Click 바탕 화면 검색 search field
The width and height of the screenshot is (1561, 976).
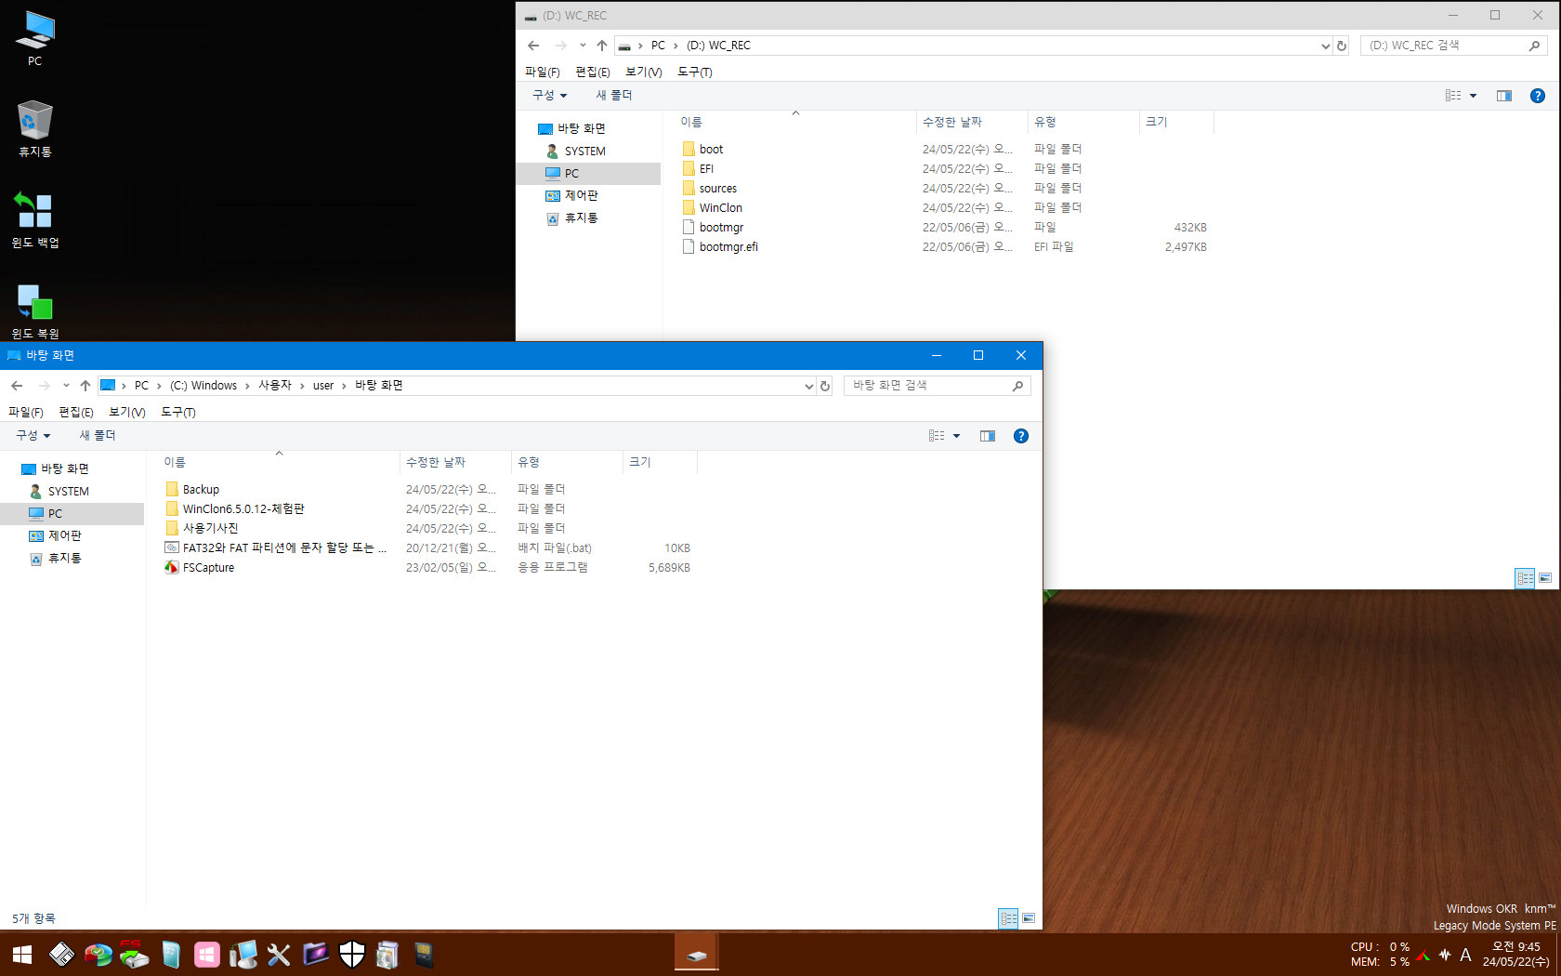[937, 386]
